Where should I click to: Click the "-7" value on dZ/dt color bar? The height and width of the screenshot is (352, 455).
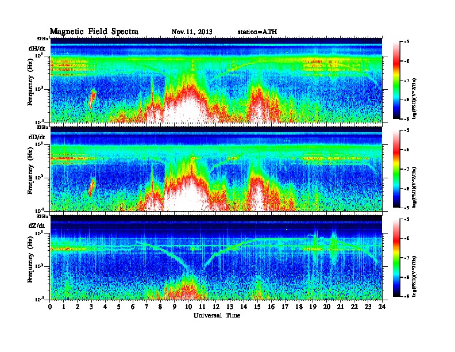pos(407,258)
